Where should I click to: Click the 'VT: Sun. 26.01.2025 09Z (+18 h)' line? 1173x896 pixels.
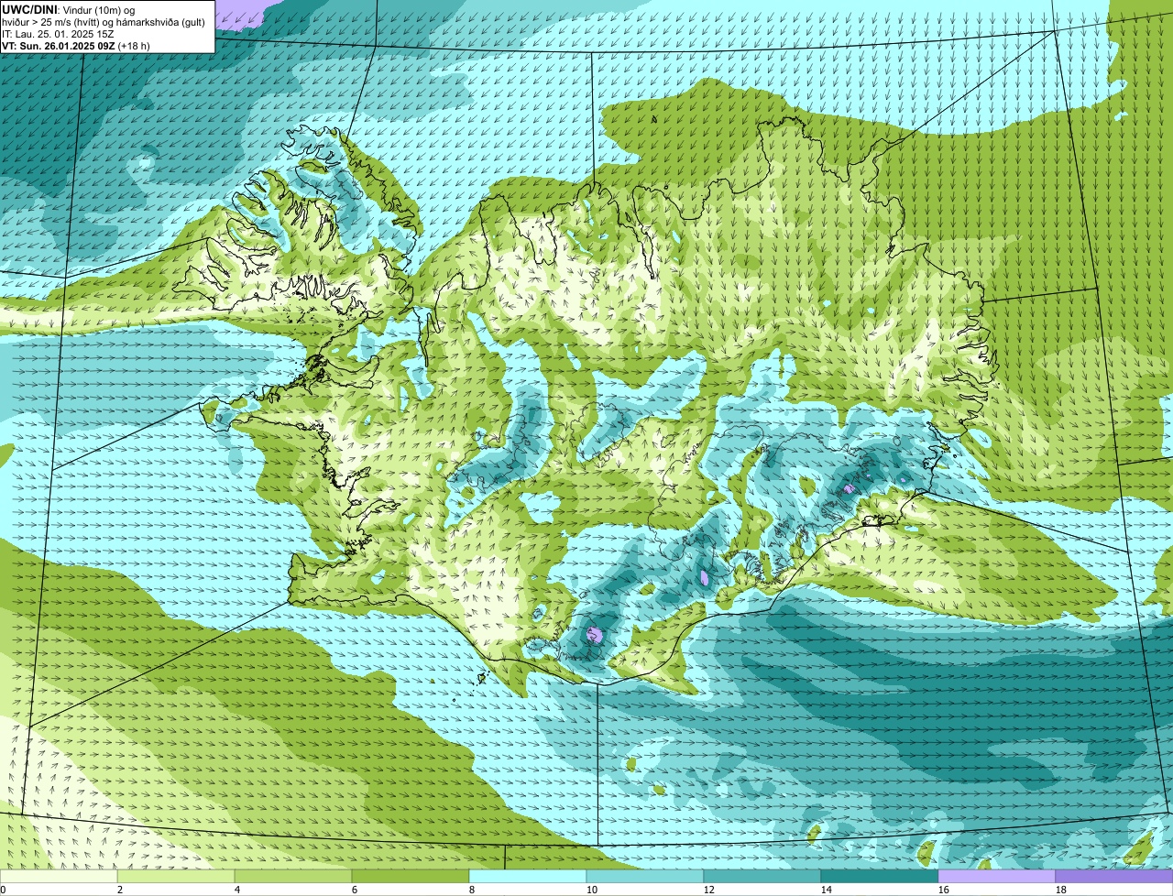pos(76,45)
